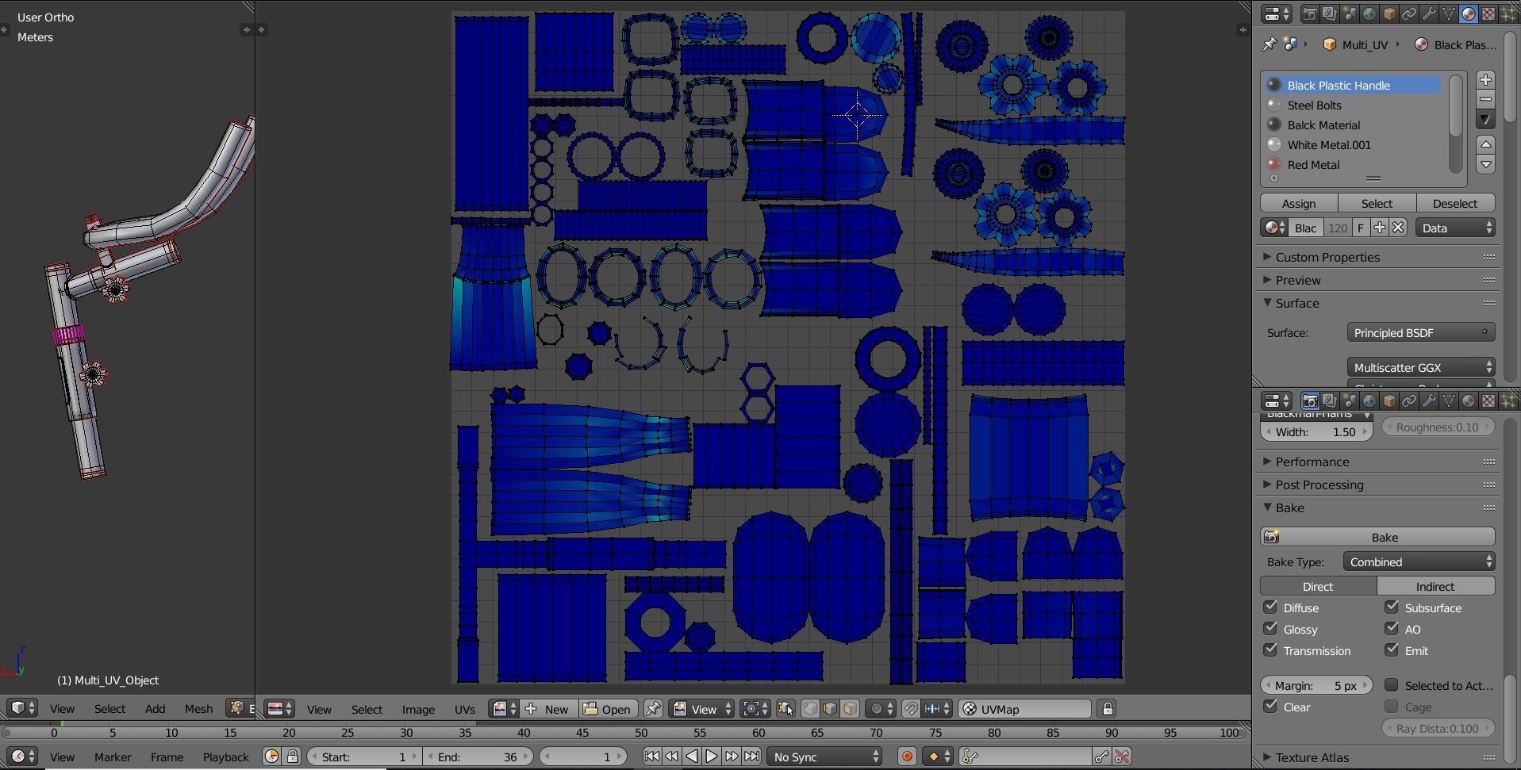This screenshot has height=770, width=1521.
Task: Toggle Transmission bake pass checkbox
Action: click(1270, 650)
